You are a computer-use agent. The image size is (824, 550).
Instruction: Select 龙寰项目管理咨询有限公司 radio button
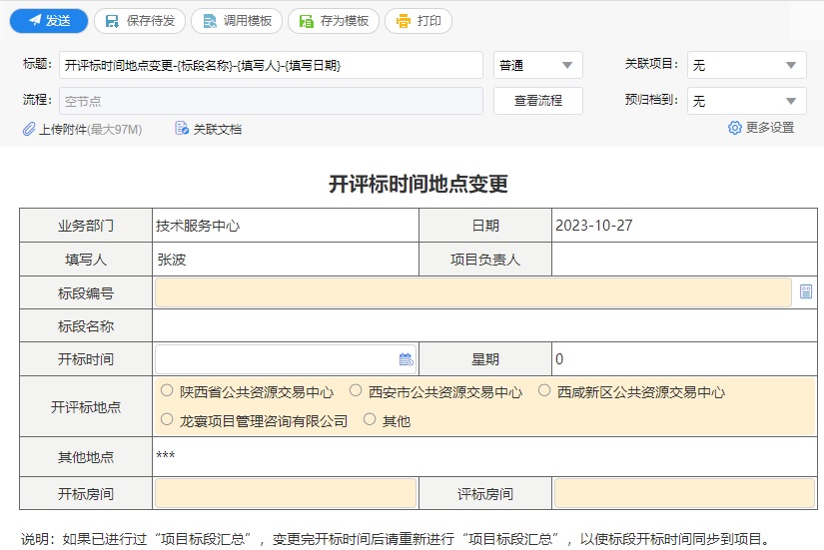[167, 419]
